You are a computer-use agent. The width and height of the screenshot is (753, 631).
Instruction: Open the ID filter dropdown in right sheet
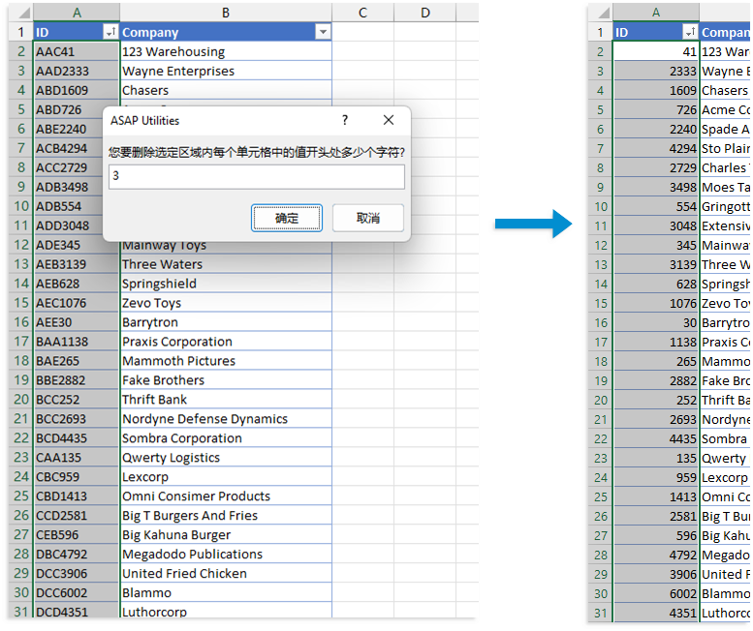click(690, 32)
